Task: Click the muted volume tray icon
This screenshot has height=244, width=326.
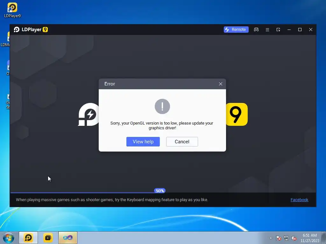Action: coord(294,238)
